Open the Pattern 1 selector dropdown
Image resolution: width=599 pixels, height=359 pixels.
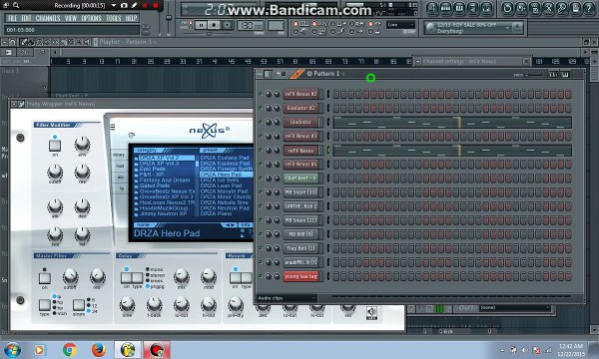(x=326, y=74)
